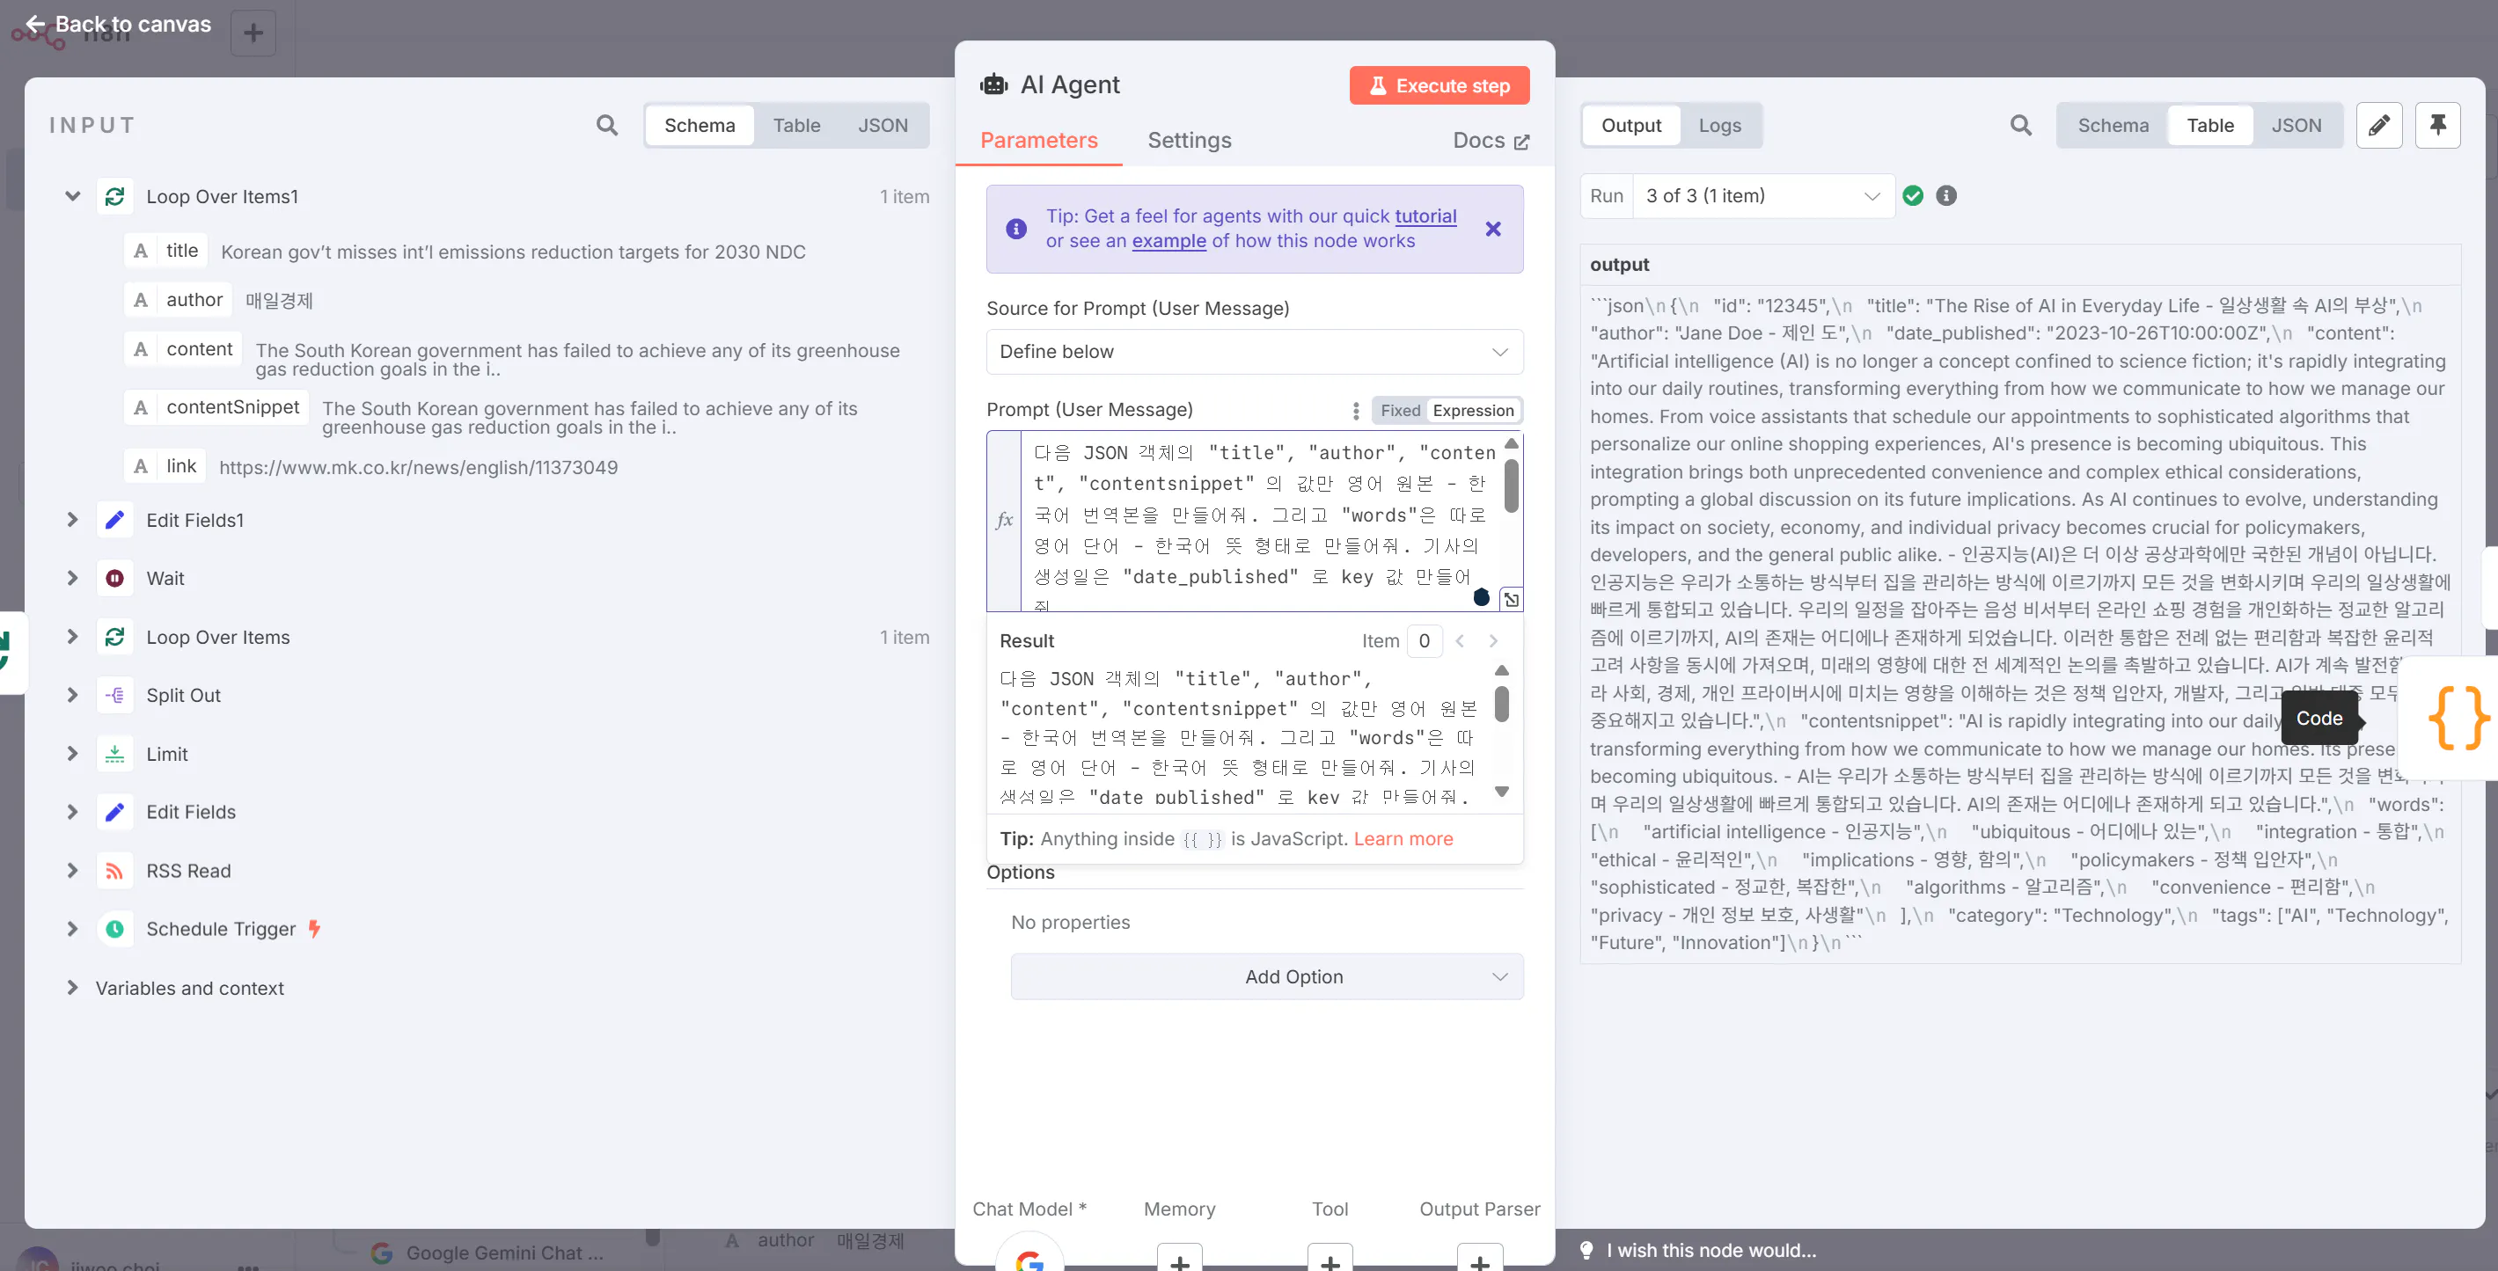Click the run info circle icon
The height and width of the screenshot is (1271, 2498).
click(x=1946, y=196)
